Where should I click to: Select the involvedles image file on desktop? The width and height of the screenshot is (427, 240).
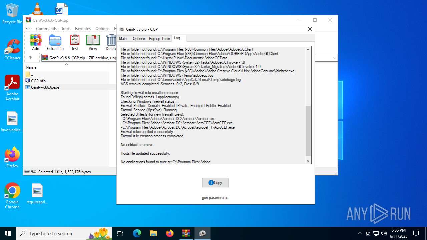12,122
